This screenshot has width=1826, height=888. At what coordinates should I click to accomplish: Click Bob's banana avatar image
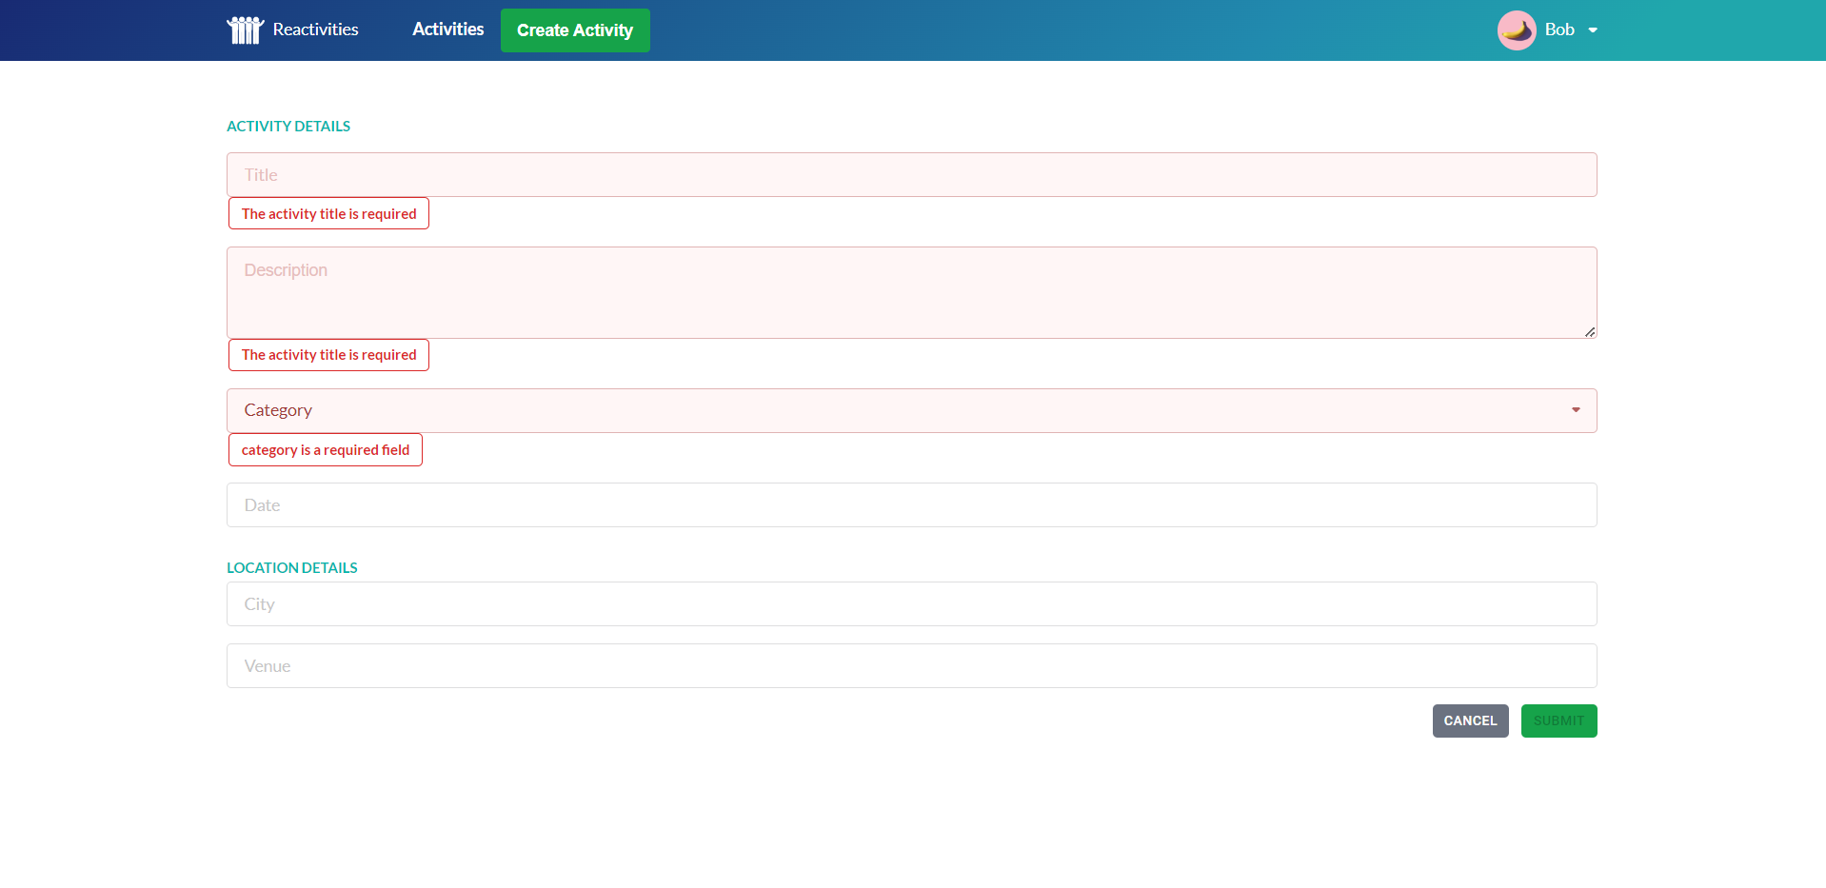[1516, 30]
